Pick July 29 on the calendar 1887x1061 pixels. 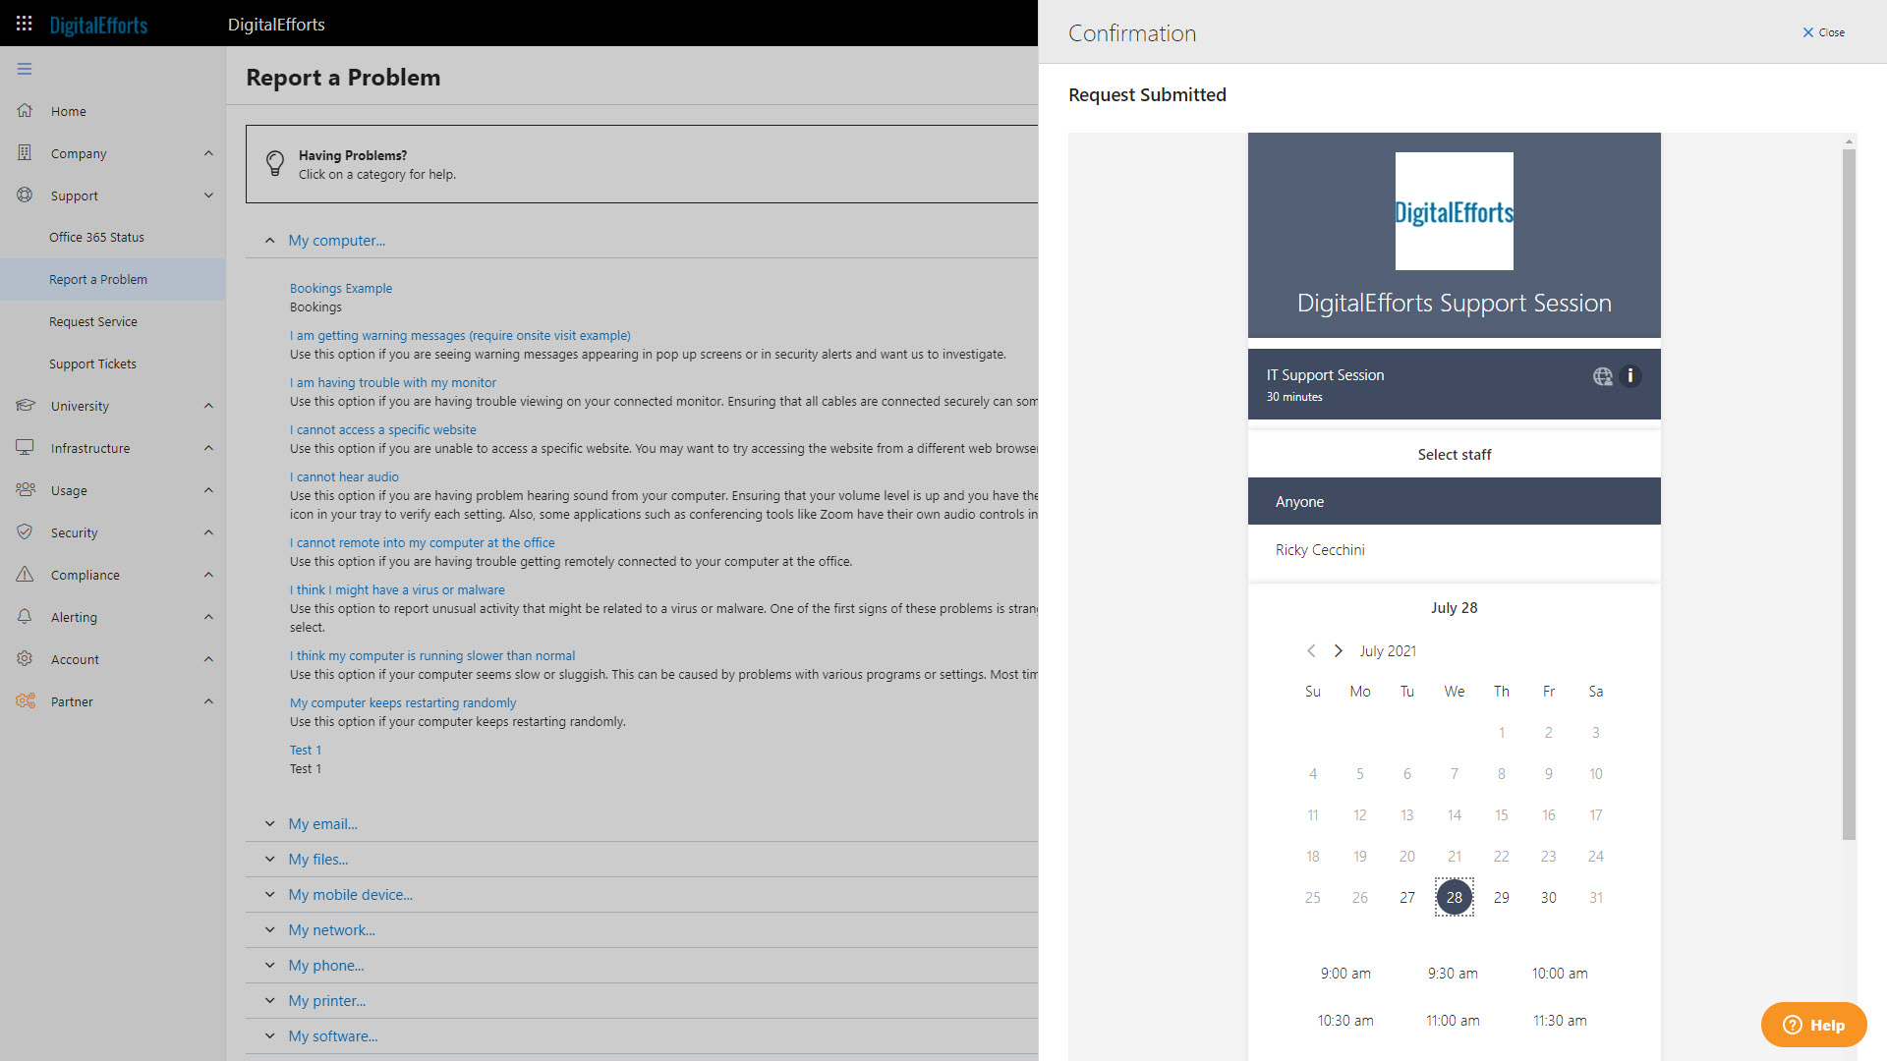pos(1502,897)
